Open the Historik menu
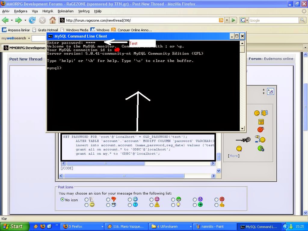 (48, 11)
